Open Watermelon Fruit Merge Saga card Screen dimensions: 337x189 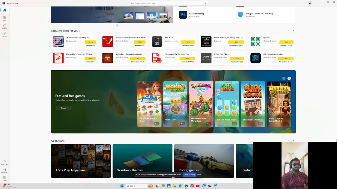pos(201,104)
